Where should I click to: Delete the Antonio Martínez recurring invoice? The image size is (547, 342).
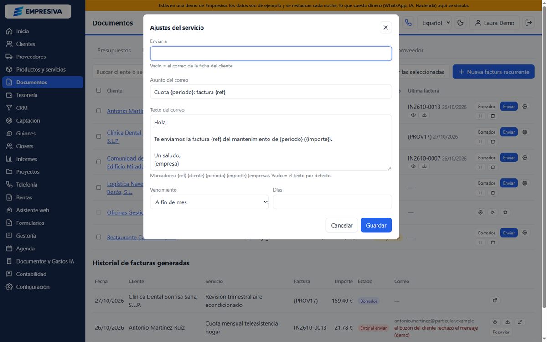tap(493, 116)
